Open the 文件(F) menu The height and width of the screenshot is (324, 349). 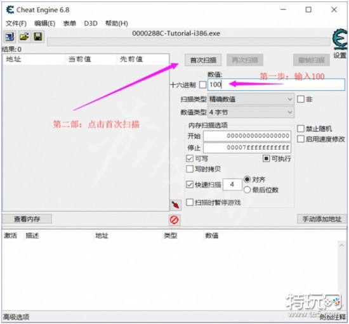[16, 23]
